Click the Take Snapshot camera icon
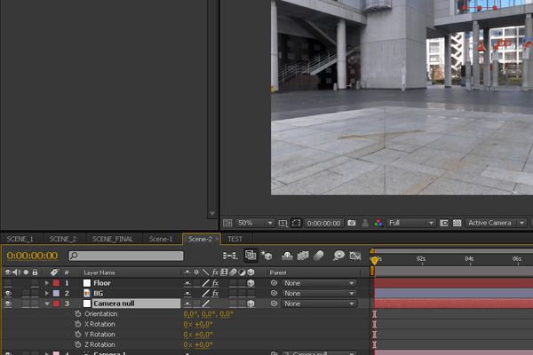533x355 pixels. pos(352,223)
